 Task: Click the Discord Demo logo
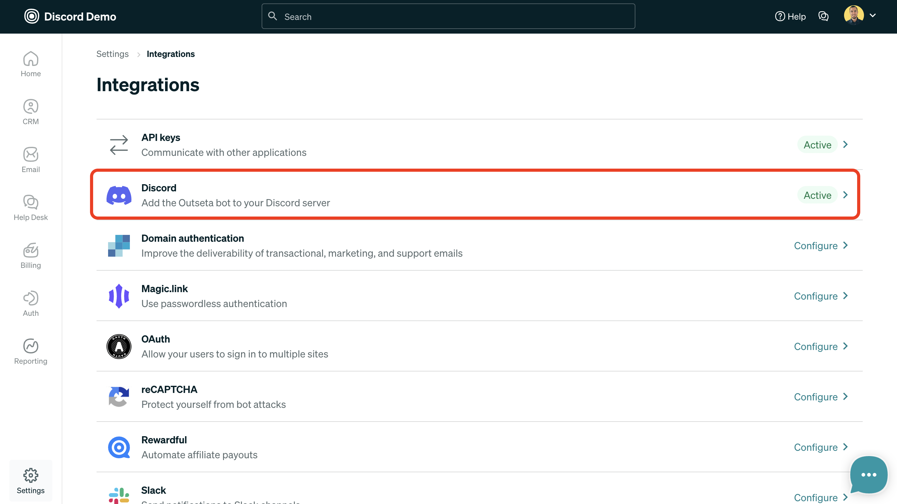[x=70, y=16]
